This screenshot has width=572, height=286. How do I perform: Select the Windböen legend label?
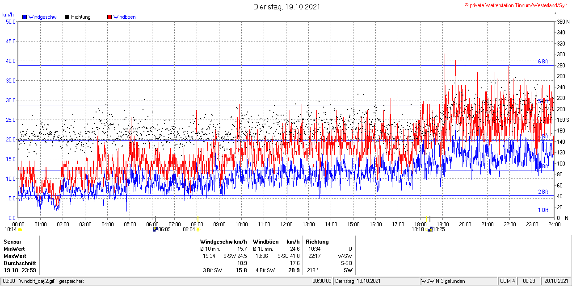tap(124, 17)
